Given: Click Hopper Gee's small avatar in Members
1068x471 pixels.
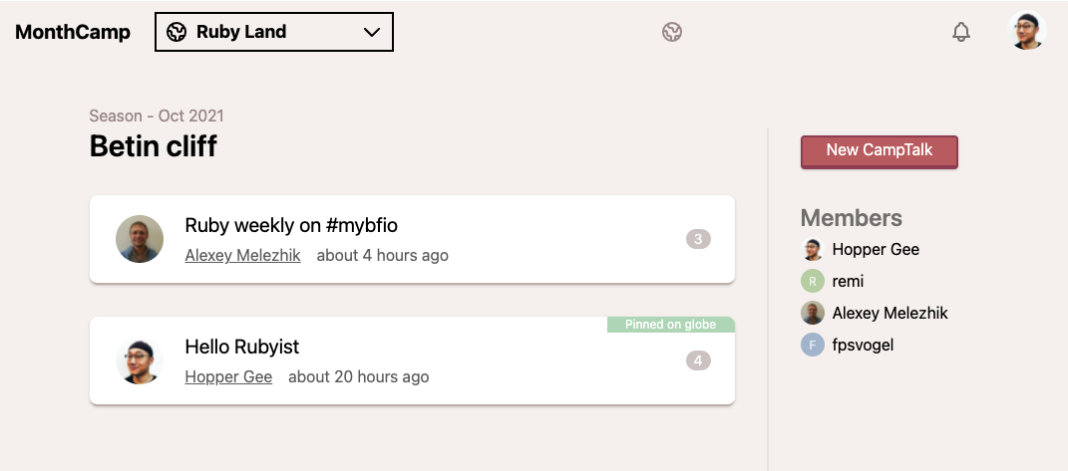Looking at the screenshot, I should [x=813, y=250].
